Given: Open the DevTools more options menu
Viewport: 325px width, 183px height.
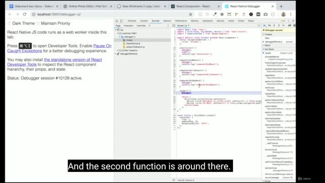Looking at the screenshot, I should point(288,21).
